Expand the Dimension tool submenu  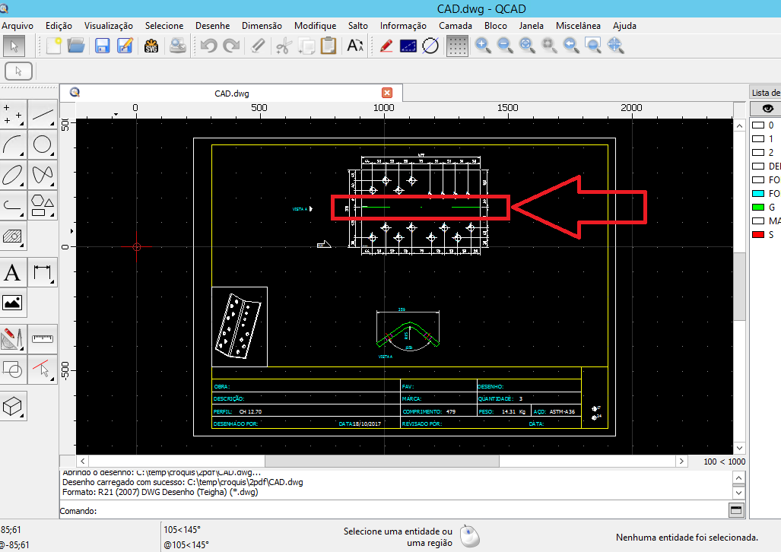point(43,272)
